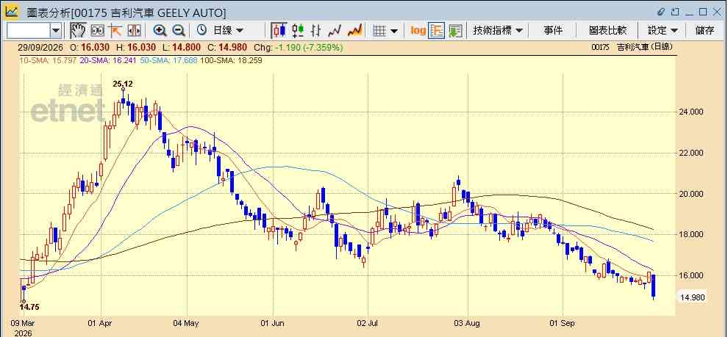Viewport: 728px width, 337px height.
Task: Zoom in on the chart
Action: 160,31
